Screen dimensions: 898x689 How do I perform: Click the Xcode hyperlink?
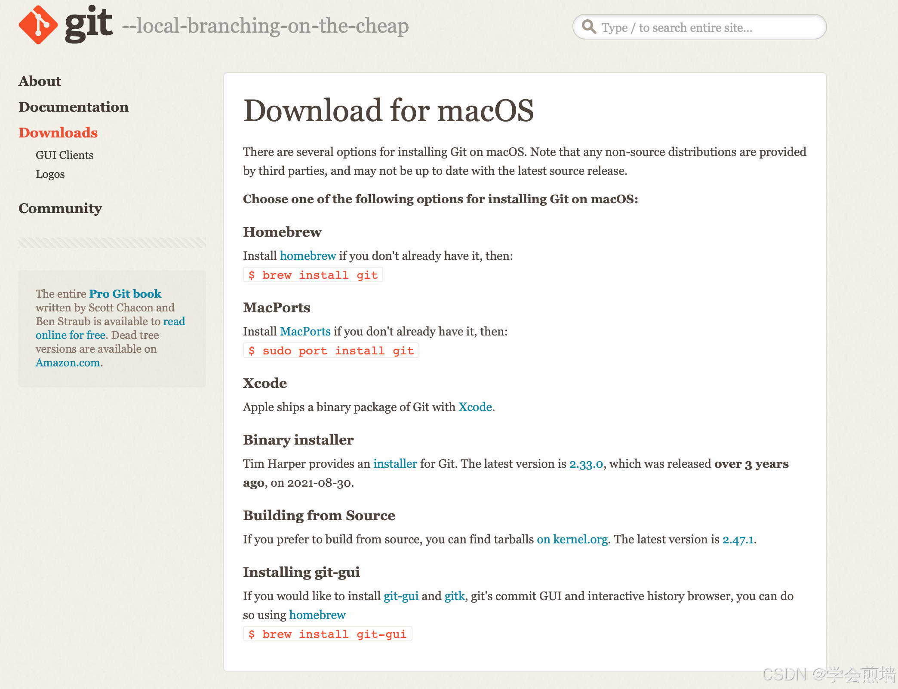click(x=475, y=407)
